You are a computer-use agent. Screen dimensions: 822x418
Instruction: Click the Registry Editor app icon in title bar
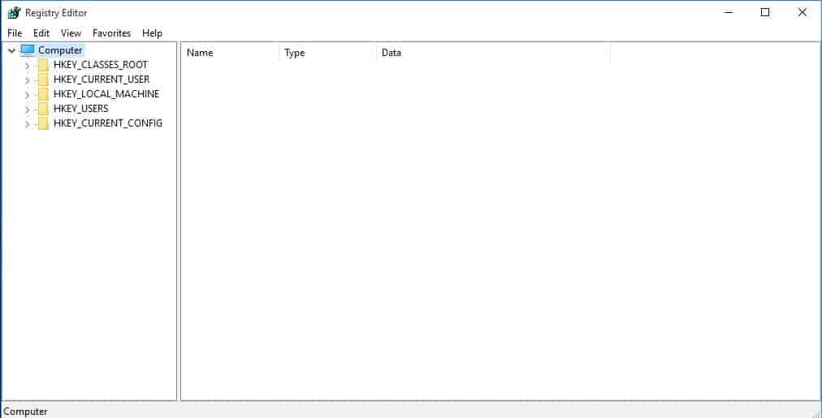(x=14, y=12)
